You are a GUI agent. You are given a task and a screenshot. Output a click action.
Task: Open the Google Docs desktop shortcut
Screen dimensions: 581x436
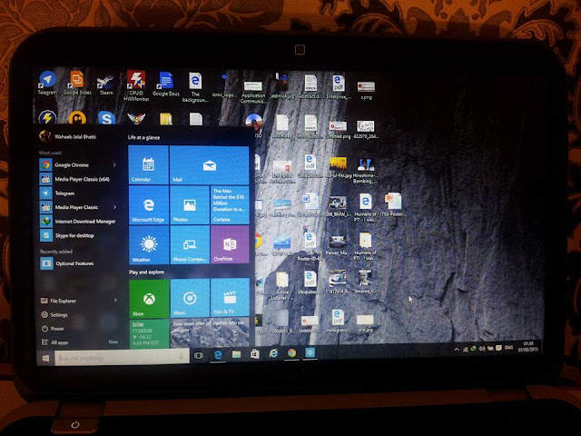click(x=165, y=84)
